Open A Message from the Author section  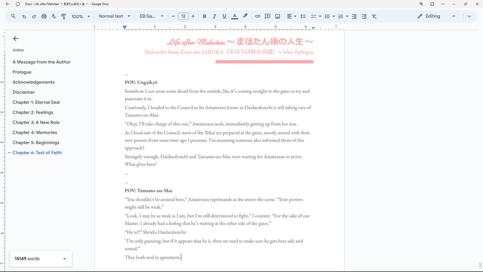click(41, 62)
